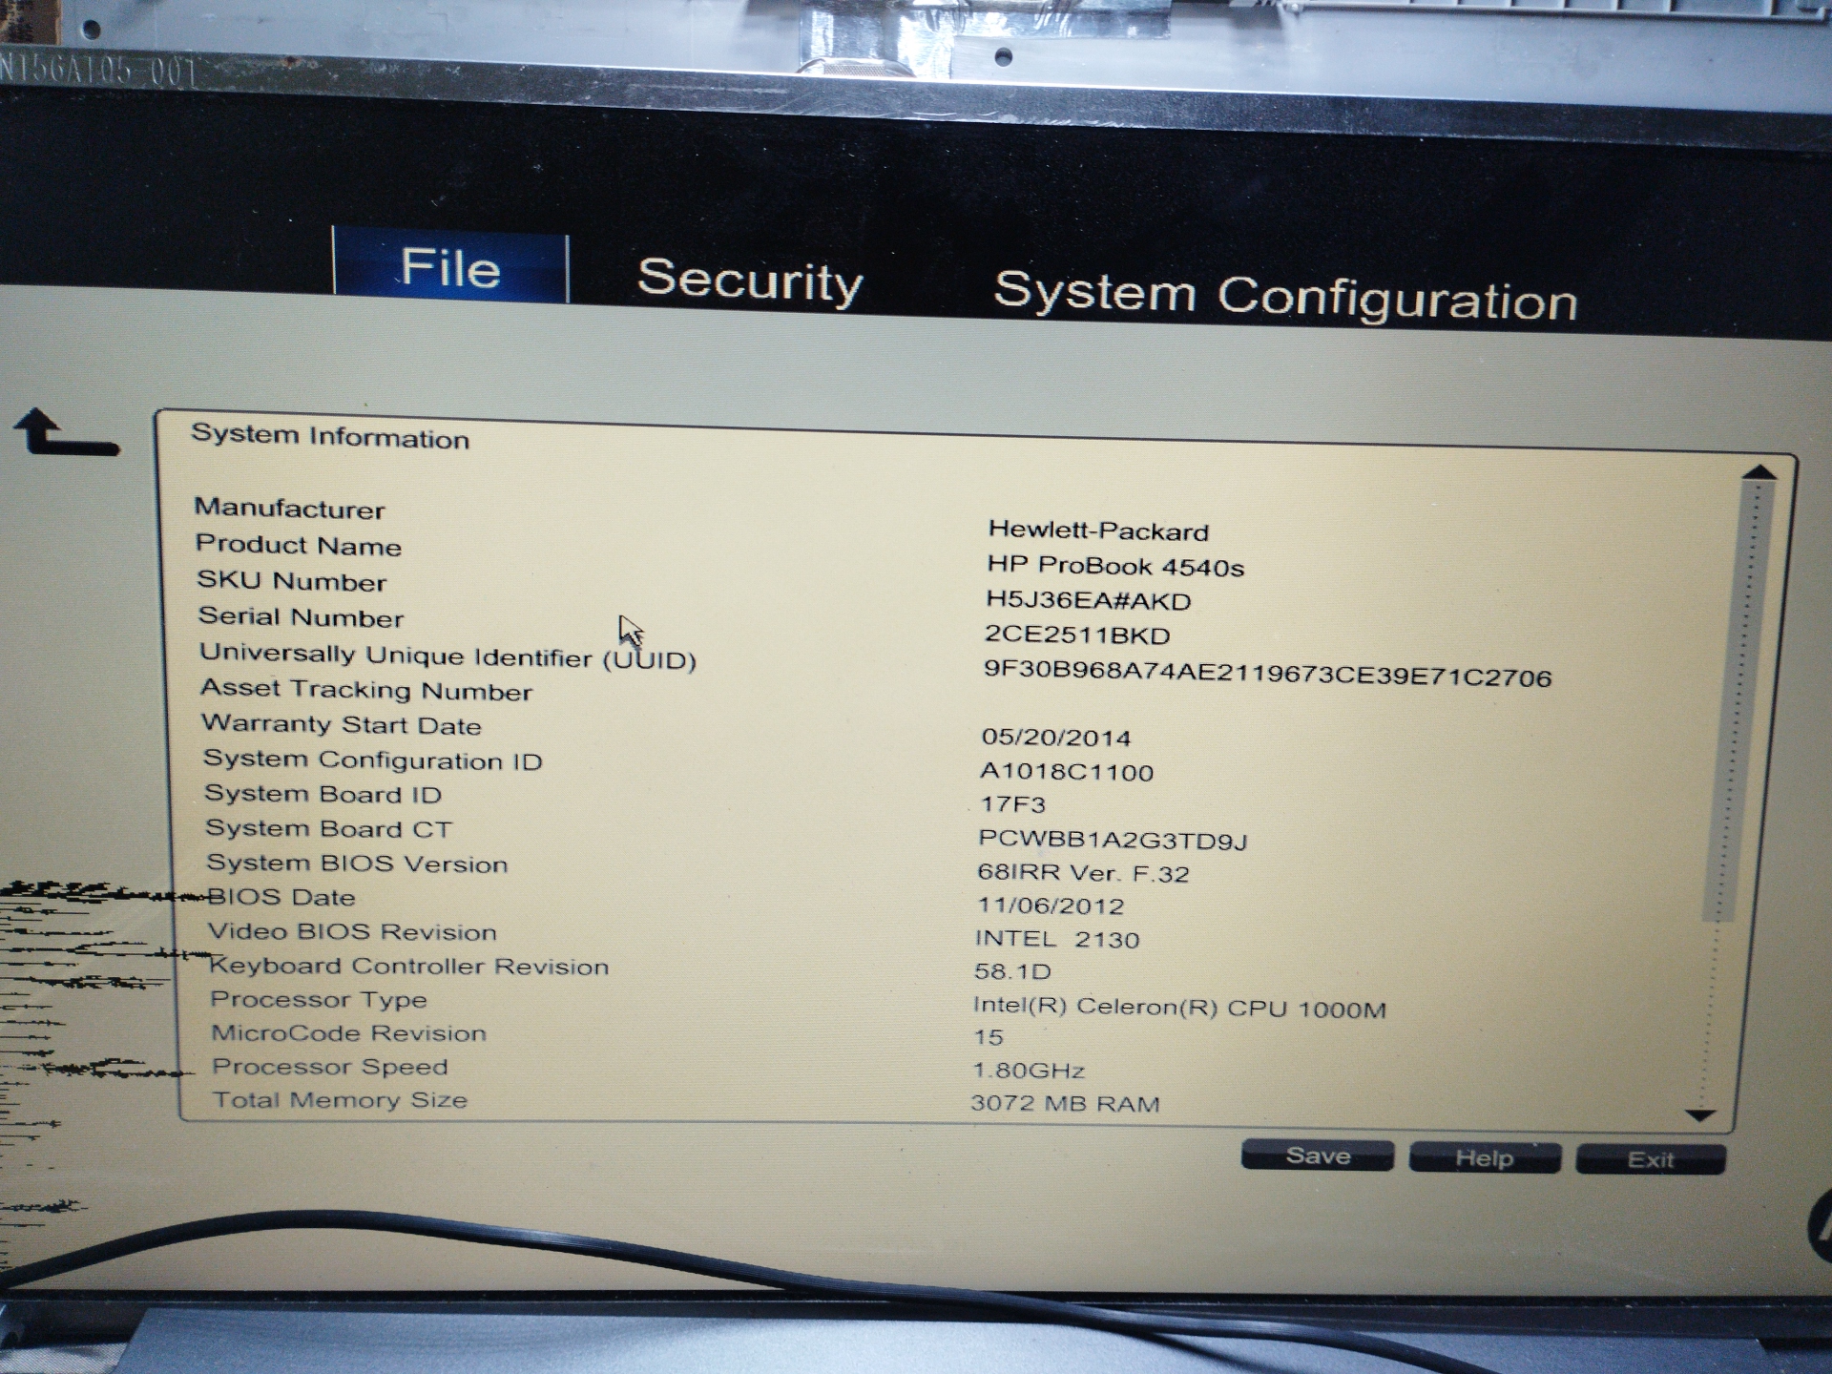Select the Processor Speed label
Image resolution: width=1832 pixels, height=1374 pixels.
tap(330, 1067)
